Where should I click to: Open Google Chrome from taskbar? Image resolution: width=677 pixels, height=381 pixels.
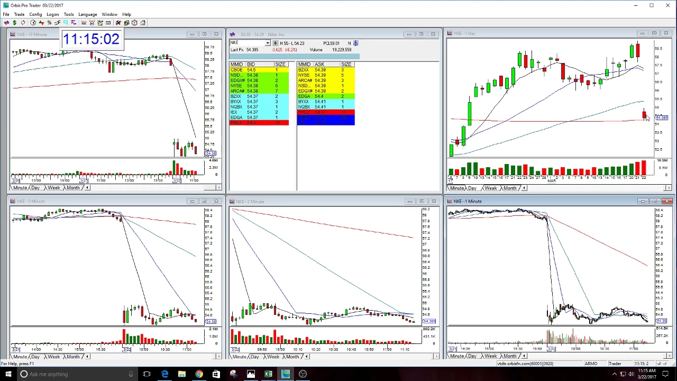[199, 374]
